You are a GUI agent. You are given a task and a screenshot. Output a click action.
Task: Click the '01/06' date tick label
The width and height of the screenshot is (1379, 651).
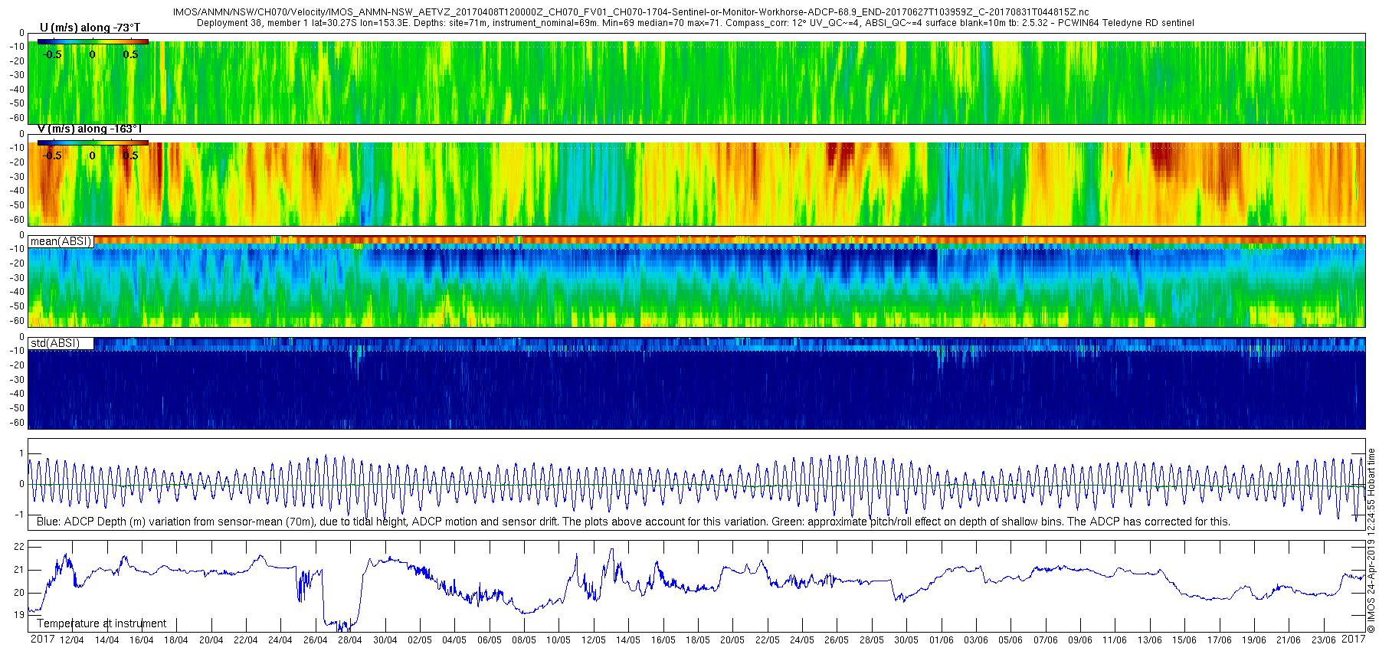point(942,640)
